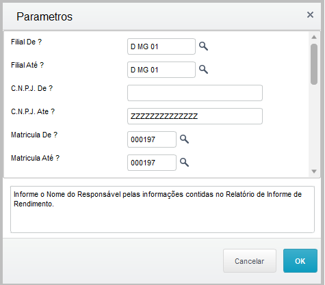This screenshot has width=325, height=285.
Task: Open lookup search for Matricula Até
Action: 184,162
